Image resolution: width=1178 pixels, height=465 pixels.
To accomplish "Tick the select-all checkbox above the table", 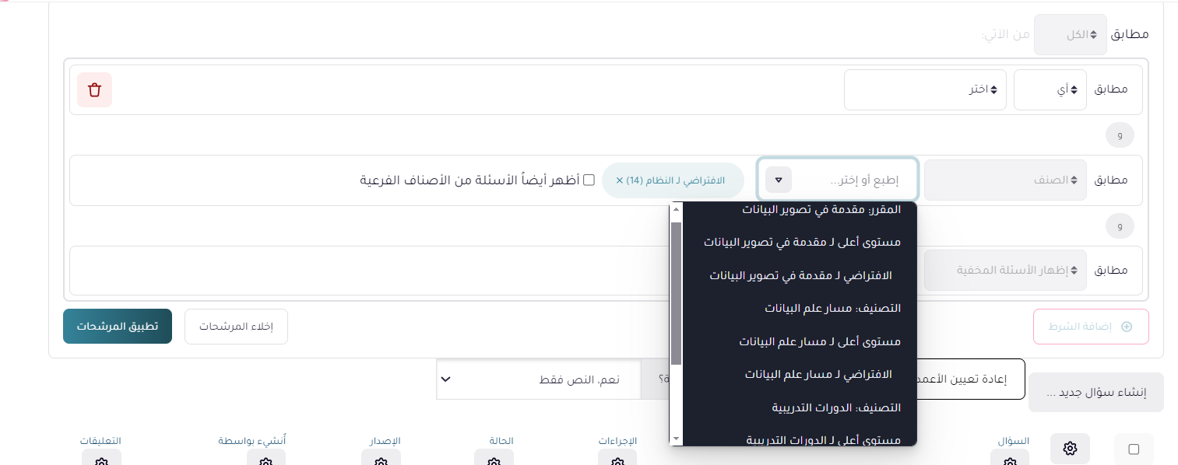I will (x=1134, y=449).
